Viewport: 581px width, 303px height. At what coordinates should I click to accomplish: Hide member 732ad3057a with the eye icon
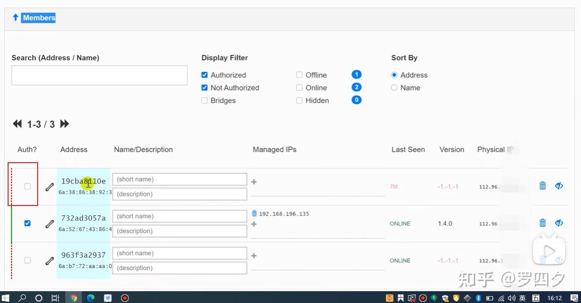point(559,223)
